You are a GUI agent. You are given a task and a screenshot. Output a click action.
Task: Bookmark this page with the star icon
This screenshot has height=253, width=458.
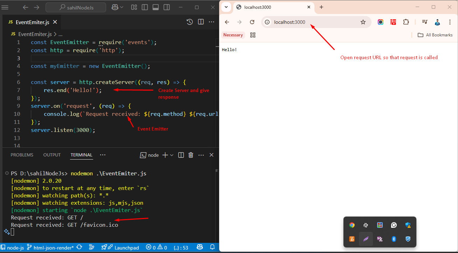pos(363,22)
